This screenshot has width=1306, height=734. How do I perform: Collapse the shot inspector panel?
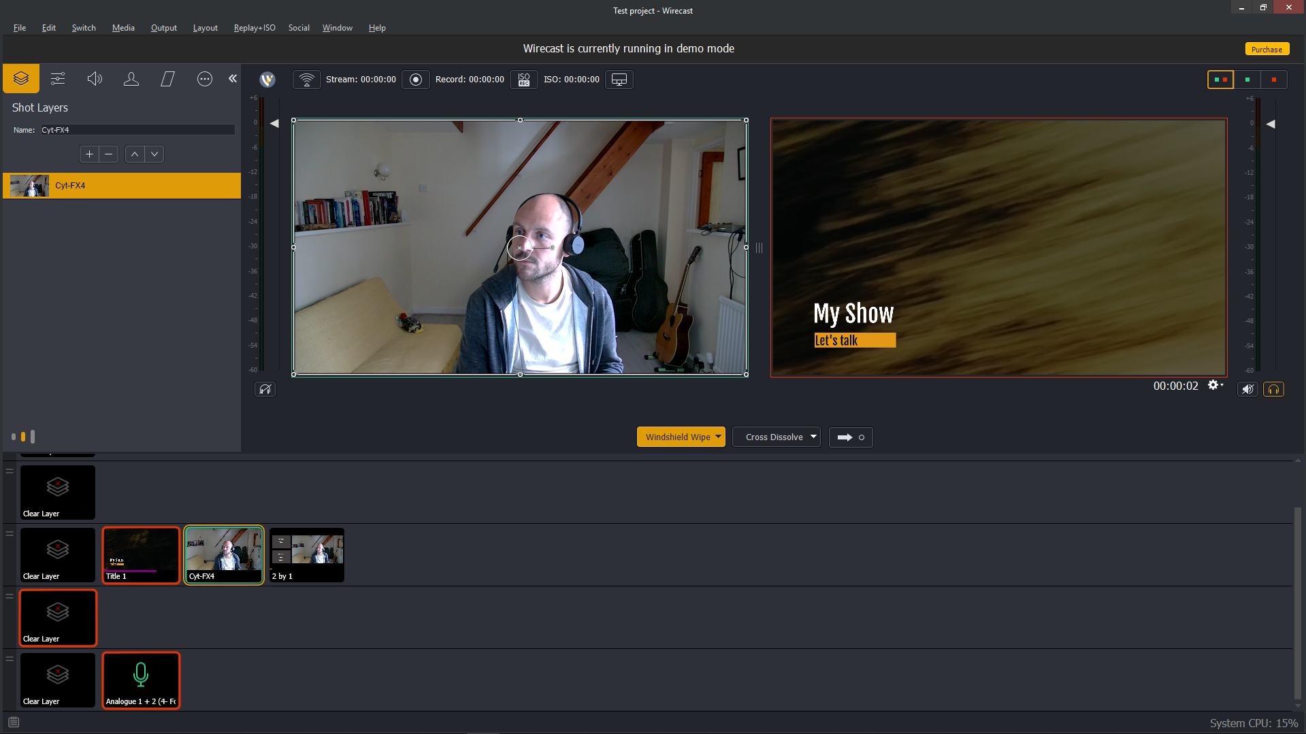tap(233, 79)
